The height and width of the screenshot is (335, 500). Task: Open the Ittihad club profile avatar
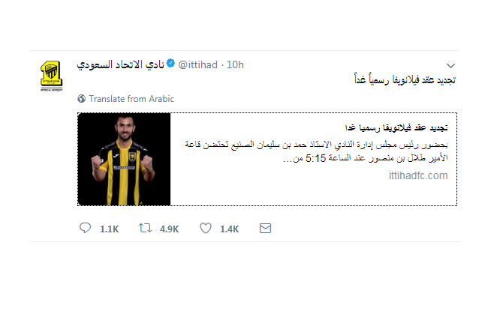click(51, 76)
